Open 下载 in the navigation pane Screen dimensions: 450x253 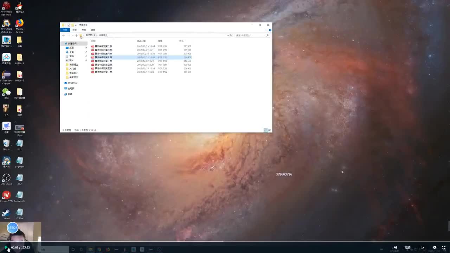(x=71, y=52)
